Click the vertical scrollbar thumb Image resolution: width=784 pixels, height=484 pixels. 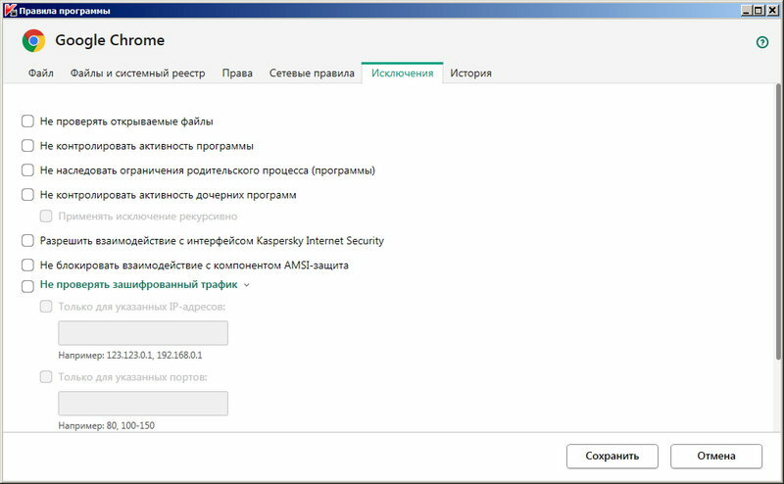[778, 221]
